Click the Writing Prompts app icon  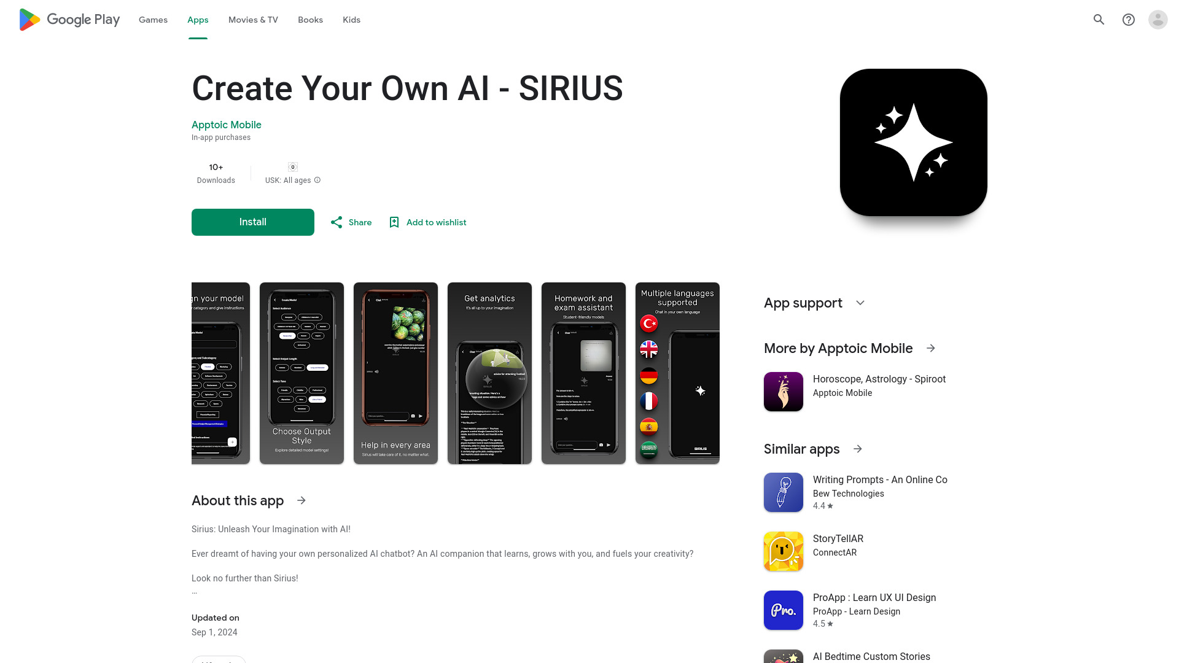pos(784,492)
